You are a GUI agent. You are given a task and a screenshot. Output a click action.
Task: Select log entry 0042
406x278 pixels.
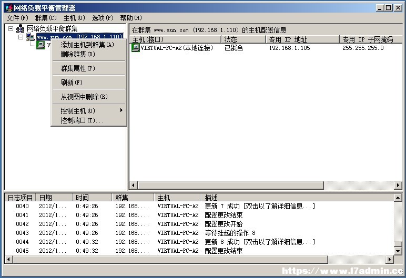199,224
